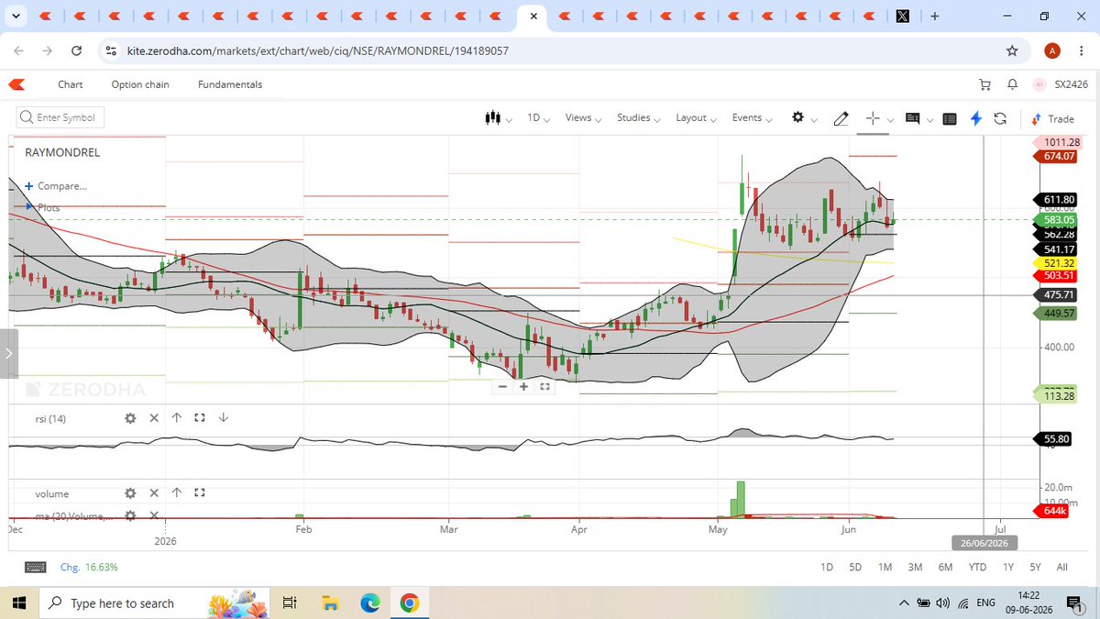1100x619 pixels.
Task: Switch to the Chart tab
Action: click(x=71, y=84)
